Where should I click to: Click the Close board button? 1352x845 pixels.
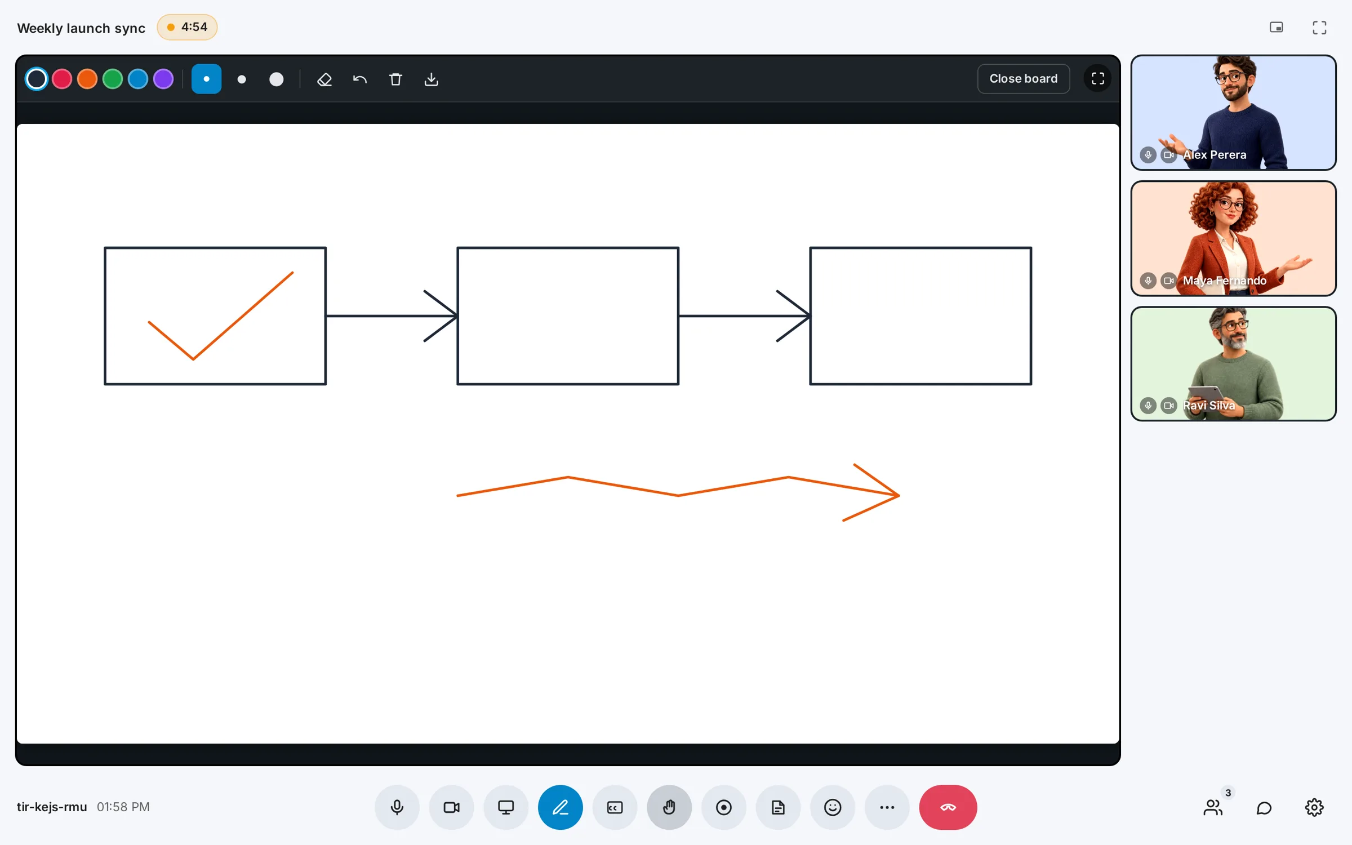tap(1024, 78)
